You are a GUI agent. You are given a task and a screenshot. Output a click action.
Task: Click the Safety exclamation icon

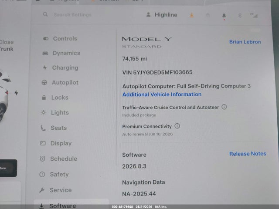42,174
